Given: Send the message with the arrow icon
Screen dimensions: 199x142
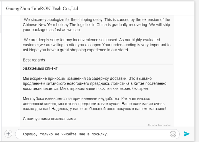Looking at the screenshot, I should [187, 134].
